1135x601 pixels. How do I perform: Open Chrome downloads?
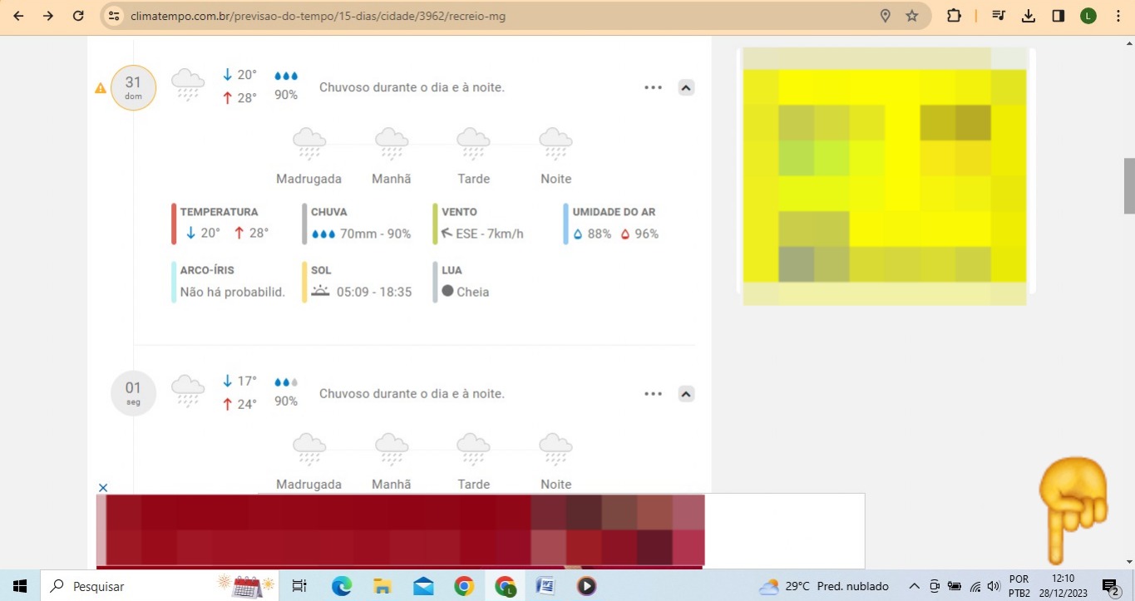[1029, 16]
